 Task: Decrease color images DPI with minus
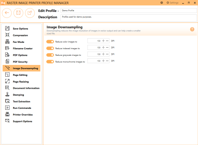pyautogui.click(x=107, y=41)
